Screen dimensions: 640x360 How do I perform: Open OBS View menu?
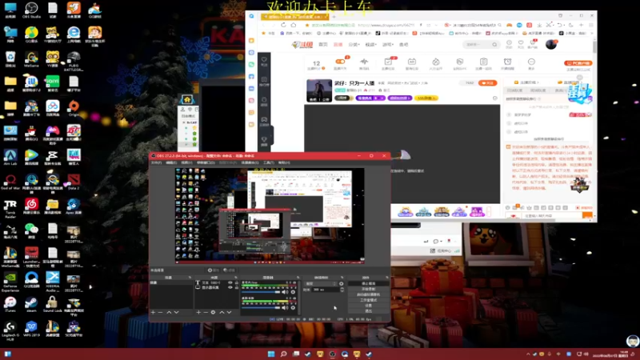pyautogui.click(x=186, y=162)
